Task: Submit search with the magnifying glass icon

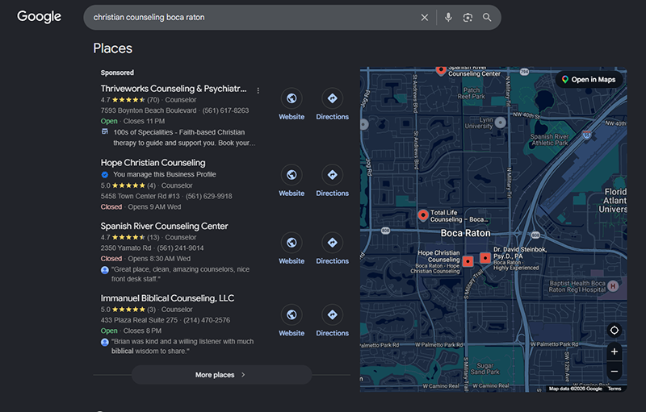Action: pos(487,17)
